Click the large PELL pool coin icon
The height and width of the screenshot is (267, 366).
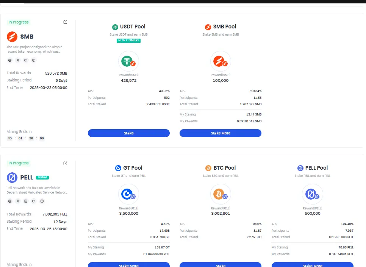(x=313, y=194)
